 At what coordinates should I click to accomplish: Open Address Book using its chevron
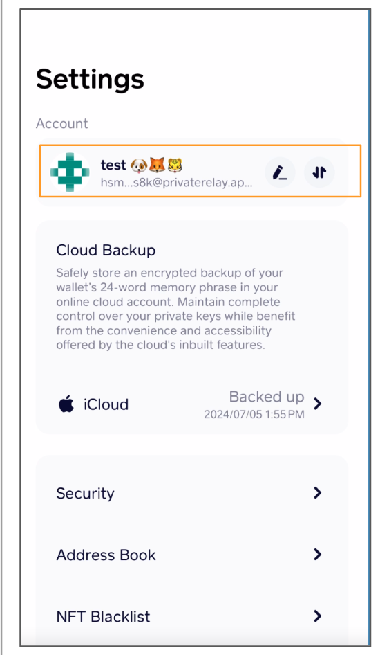tap(318, 555)
